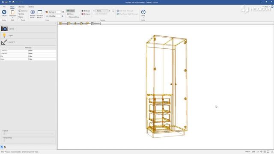This screenshot has width=274, height=154.
Task: Click the third quick-access toolbar icon
Action: tap(10, 2)
